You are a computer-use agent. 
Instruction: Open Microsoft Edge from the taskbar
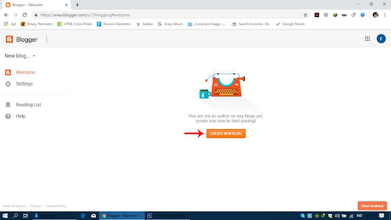point(83,216)
